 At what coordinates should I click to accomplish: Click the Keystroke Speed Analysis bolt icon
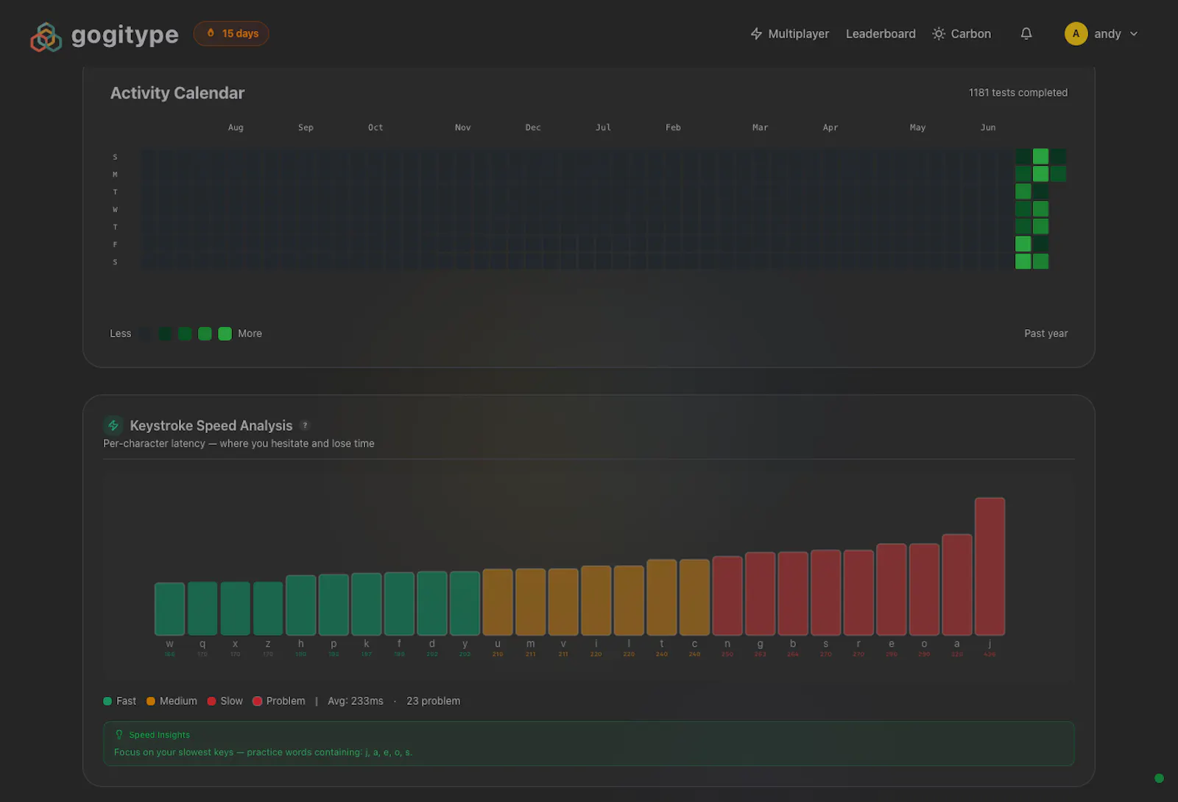113,426
